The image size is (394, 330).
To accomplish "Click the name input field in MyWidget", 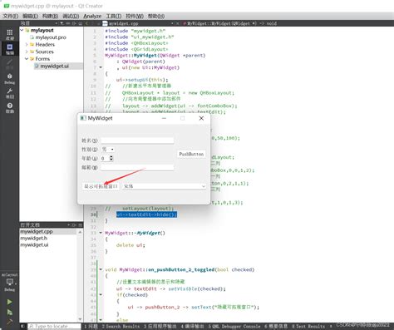I will click(x=137, y=140).
